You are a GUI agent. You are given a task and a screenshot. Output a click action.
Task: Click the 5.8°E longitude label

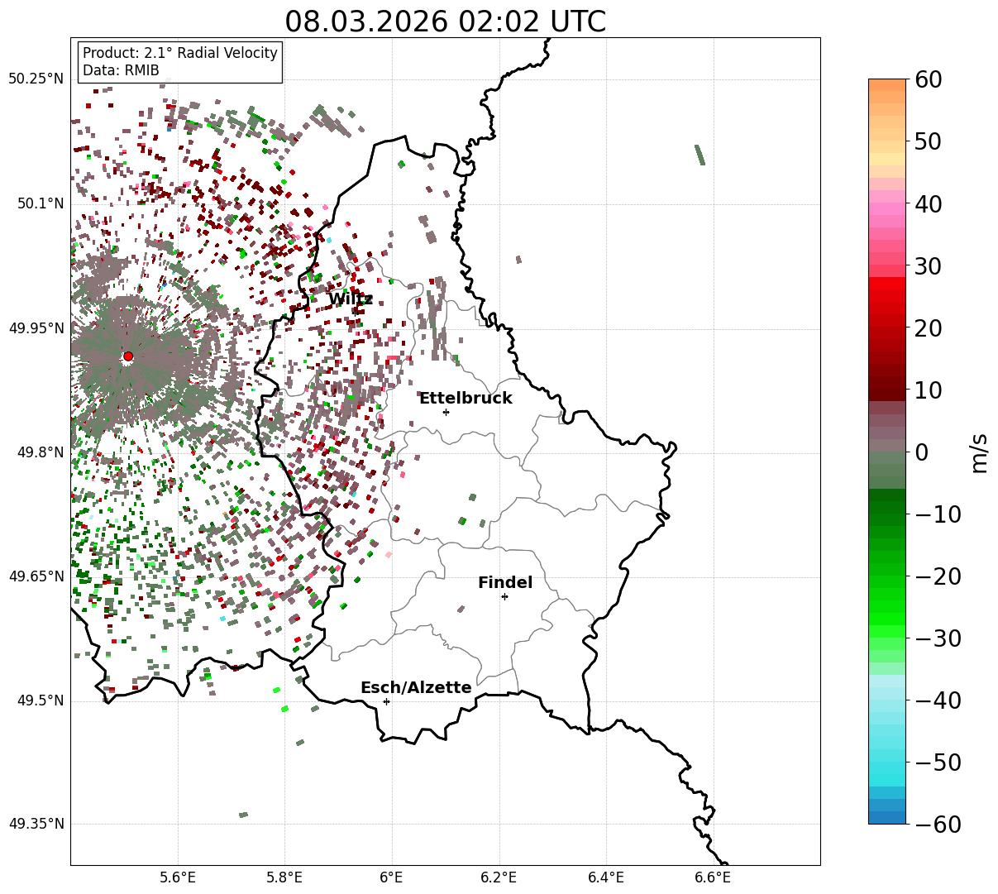(285, 877)
